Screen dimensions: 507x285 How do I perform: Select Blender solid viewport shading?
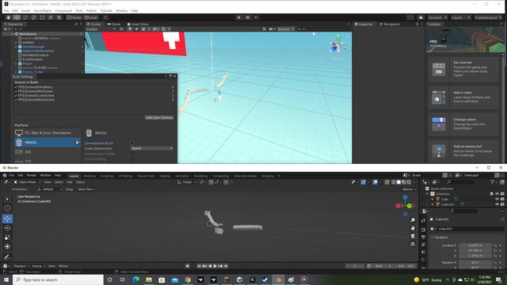[x=398, y=182]
